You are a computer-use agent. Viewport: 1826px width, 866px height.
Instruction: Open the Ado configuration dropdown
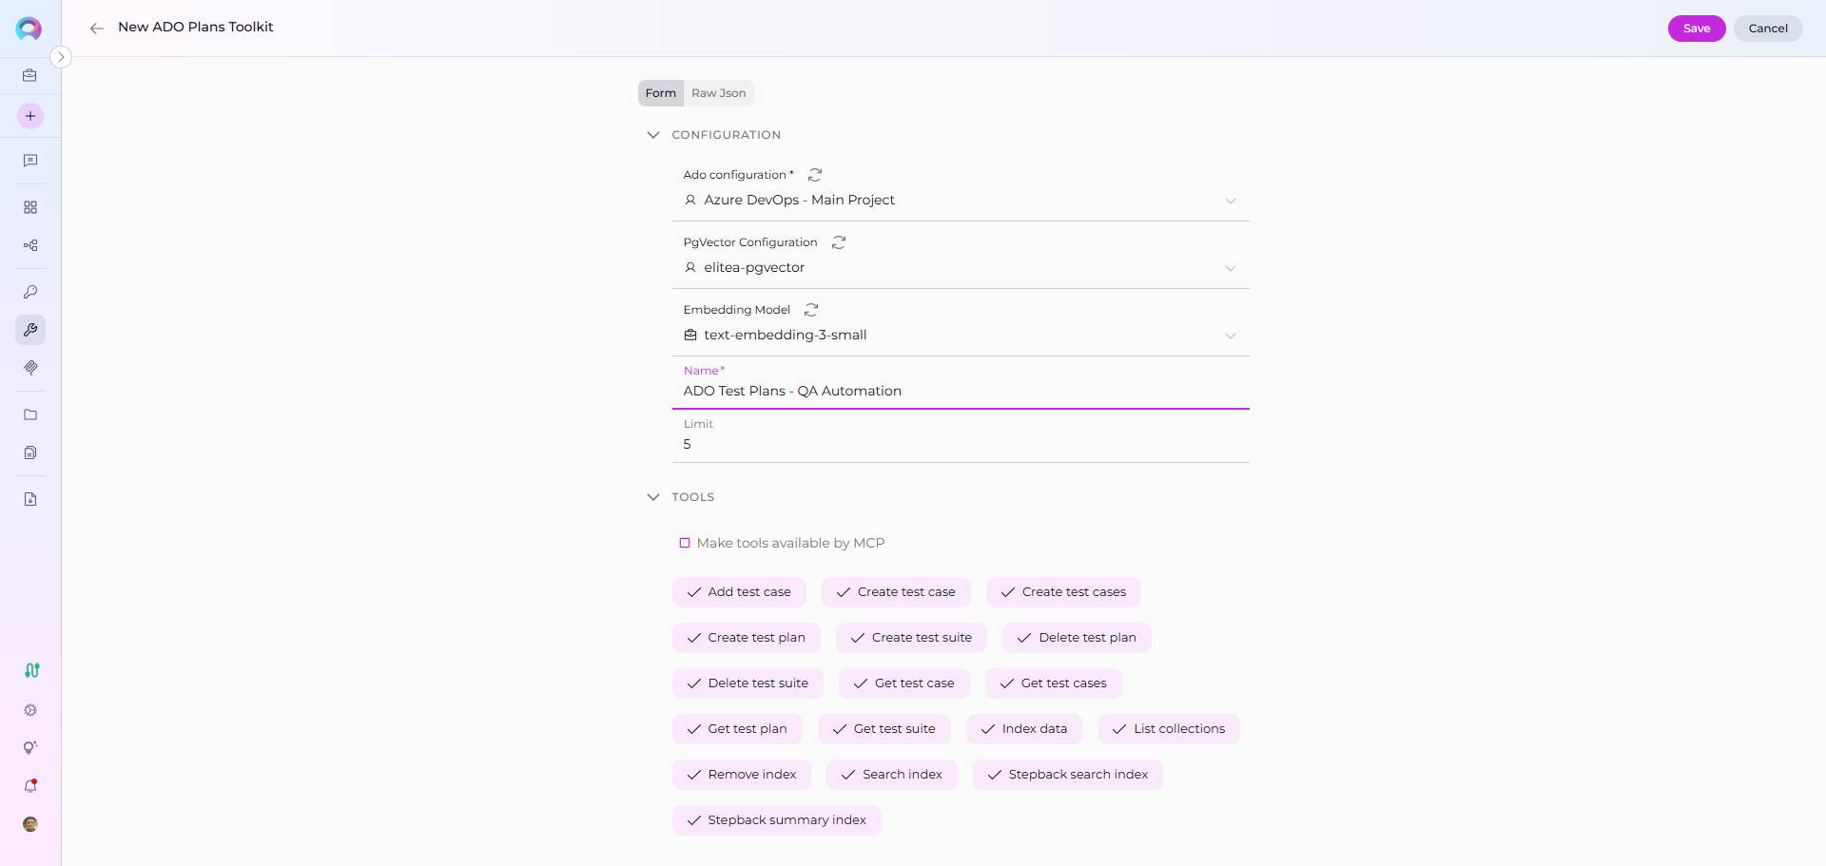[961, 201]
